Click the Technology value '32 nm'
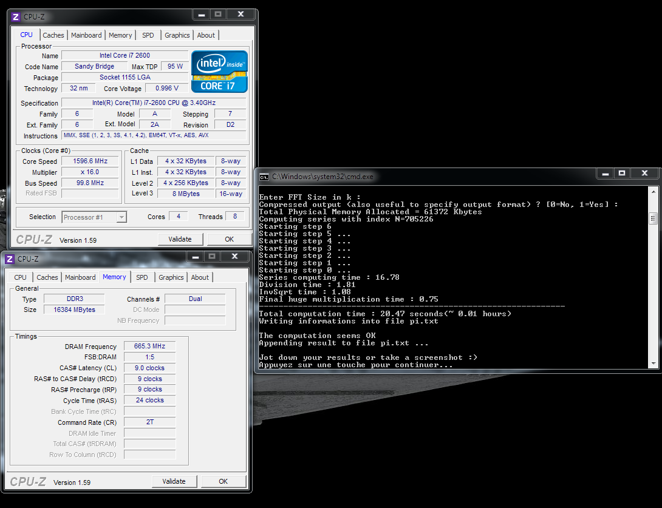 tap(79, 88)
